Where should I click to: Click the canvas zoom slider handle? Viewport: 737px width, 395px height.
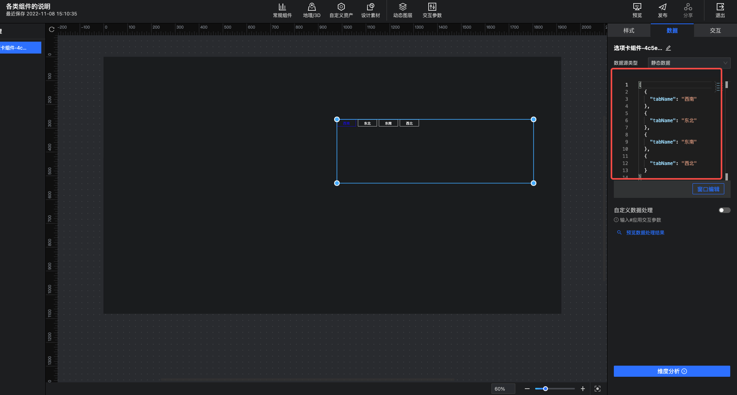click(545, 389)
